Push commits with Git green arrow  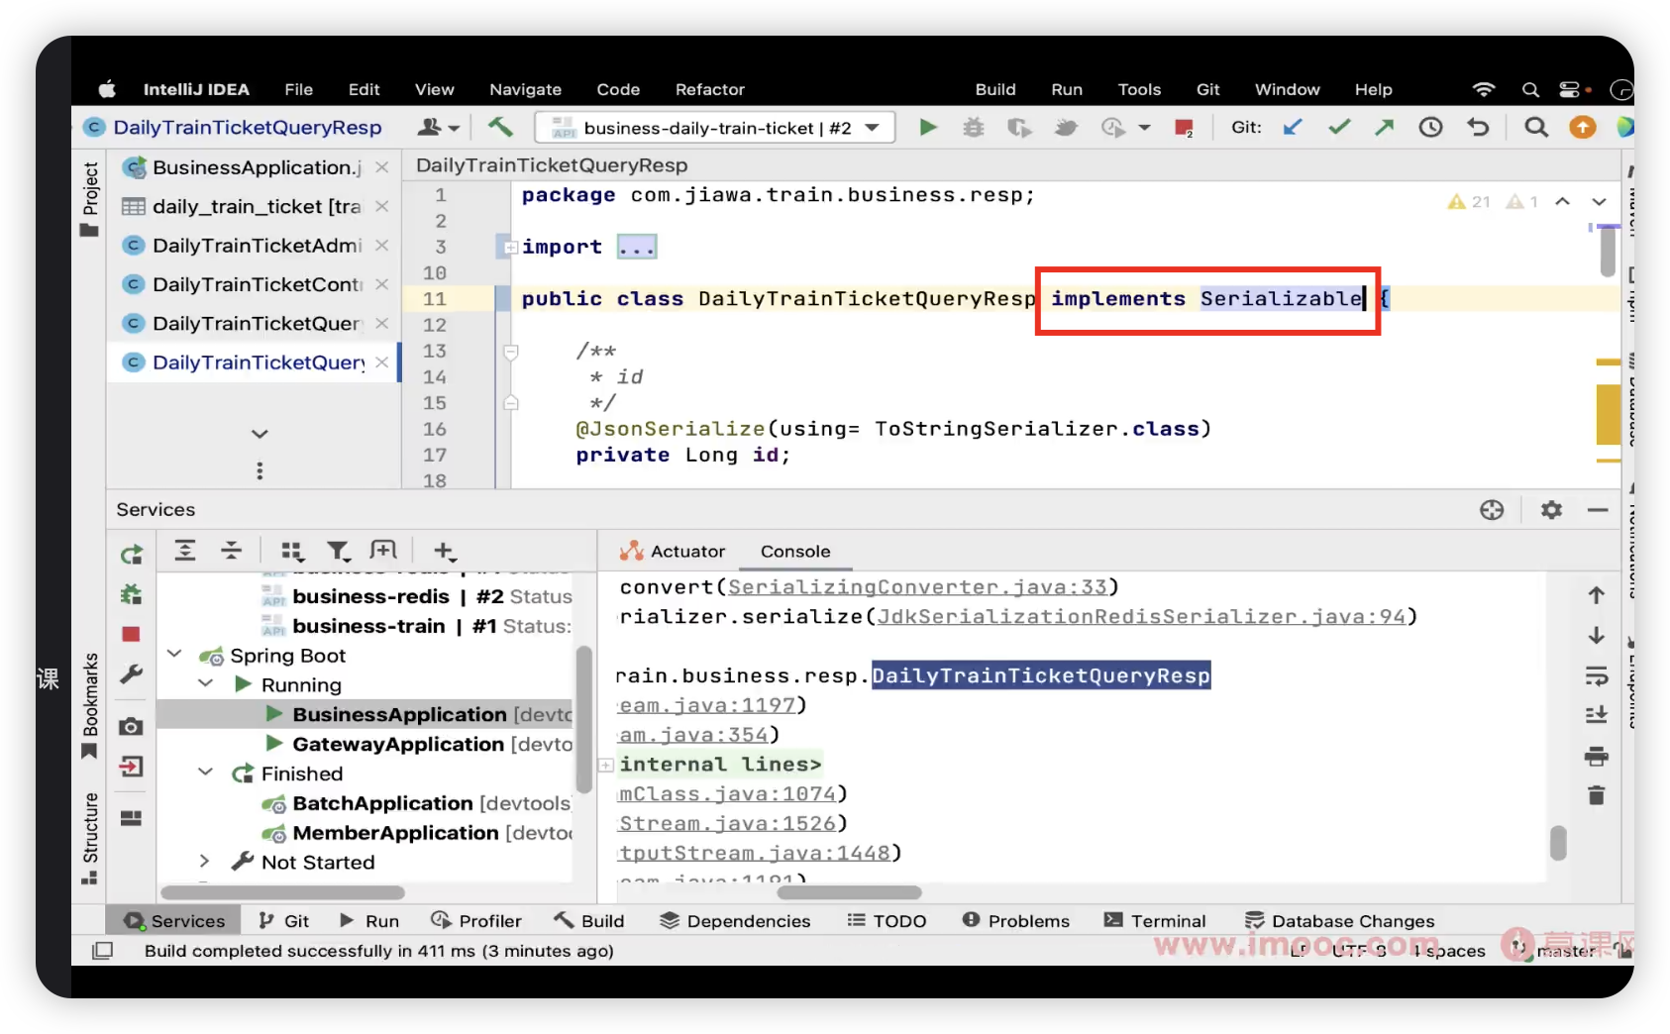(x=1385, y=127)
